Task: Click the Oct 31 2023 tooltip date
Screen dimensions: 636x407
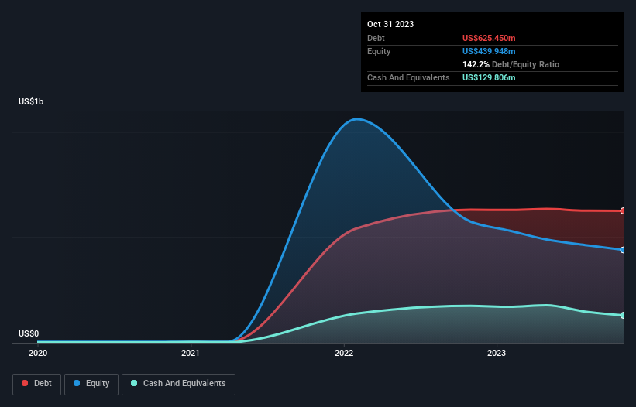Action: (390, 24)
